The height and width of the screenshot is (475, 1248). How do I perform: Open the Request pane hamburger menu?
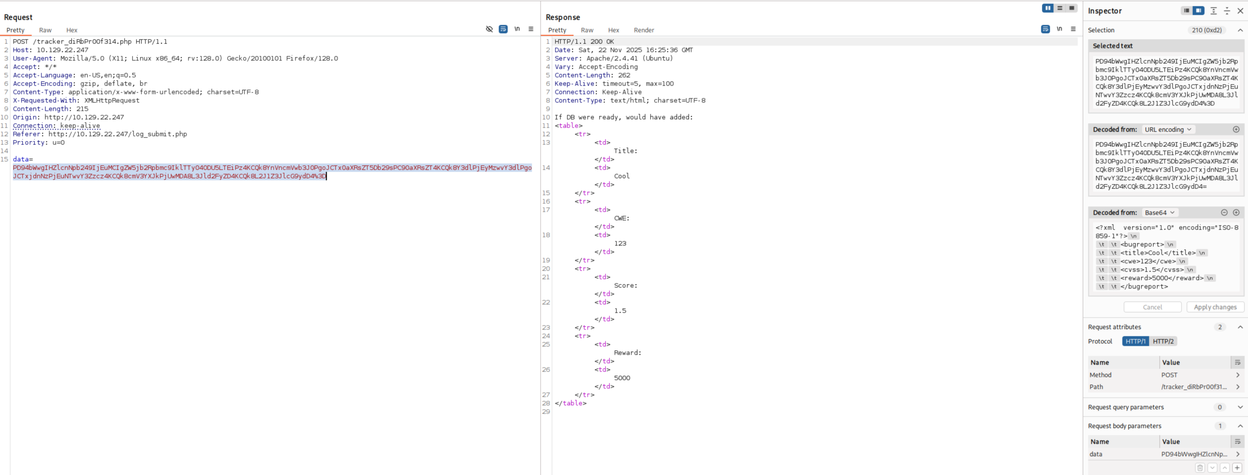(531, 29)
